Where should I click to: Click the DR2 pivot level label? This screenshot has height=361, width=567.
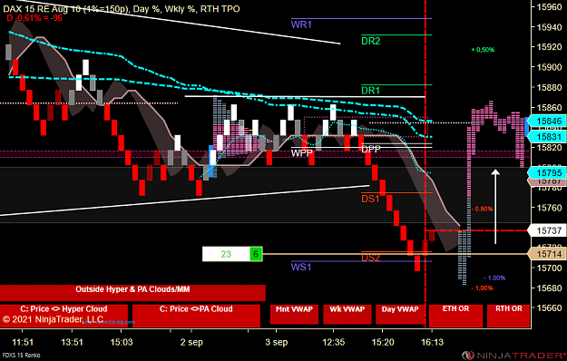371,41
